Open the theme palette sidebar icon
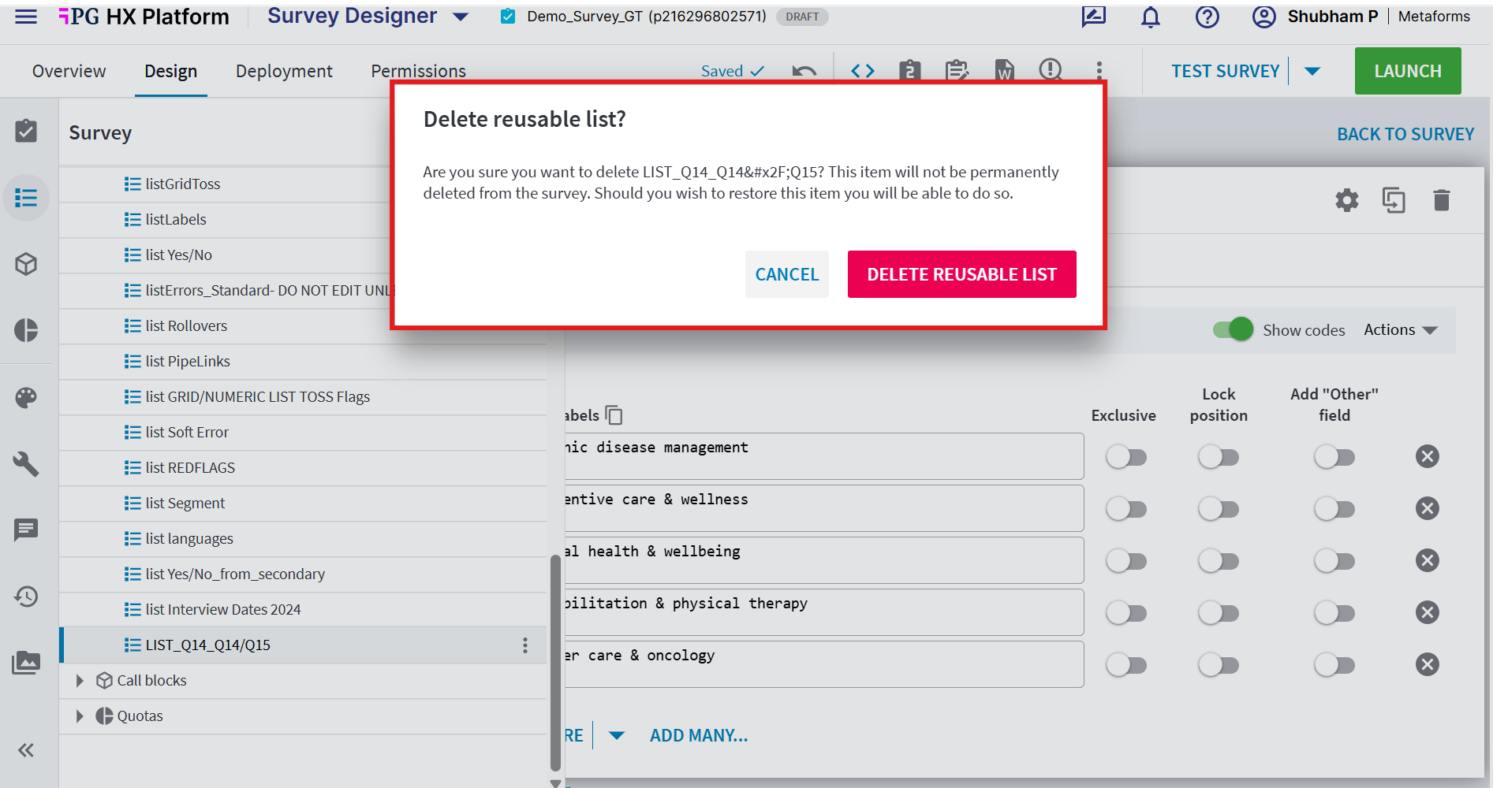Image resolution: width=1493 pixels, height=788 pixels. pos(26,397)
